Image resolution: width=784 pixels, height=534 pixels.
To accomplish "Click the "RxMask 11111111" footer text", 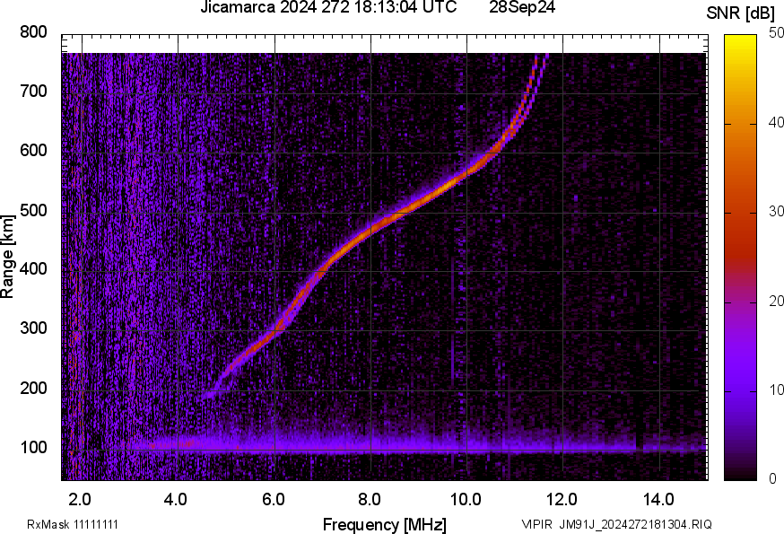I will click(73, 524).
